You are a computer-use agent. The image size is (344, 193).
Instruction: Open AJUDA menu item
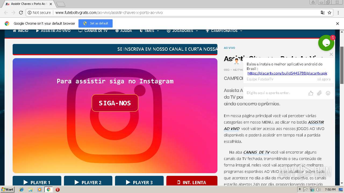point(124,31)
